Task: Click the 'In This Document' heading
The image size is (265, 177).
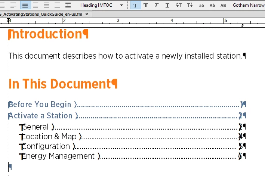Action: click(63, 84)
